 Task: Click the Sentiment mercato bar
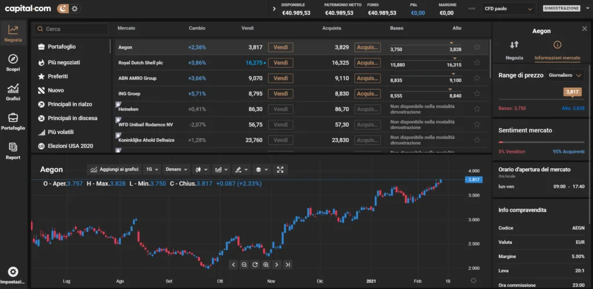click(x=541, y=142)
